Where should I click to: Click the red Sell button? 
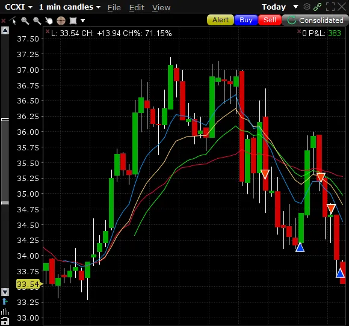tap(270, 20)
